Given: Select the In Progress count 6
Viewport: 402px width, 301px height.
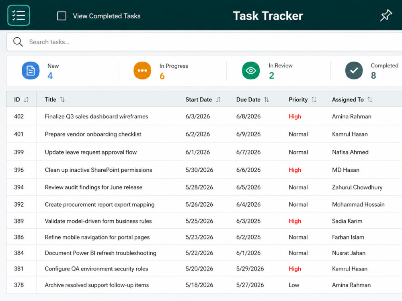Looking at the screenshot, I should click(162, 76).
